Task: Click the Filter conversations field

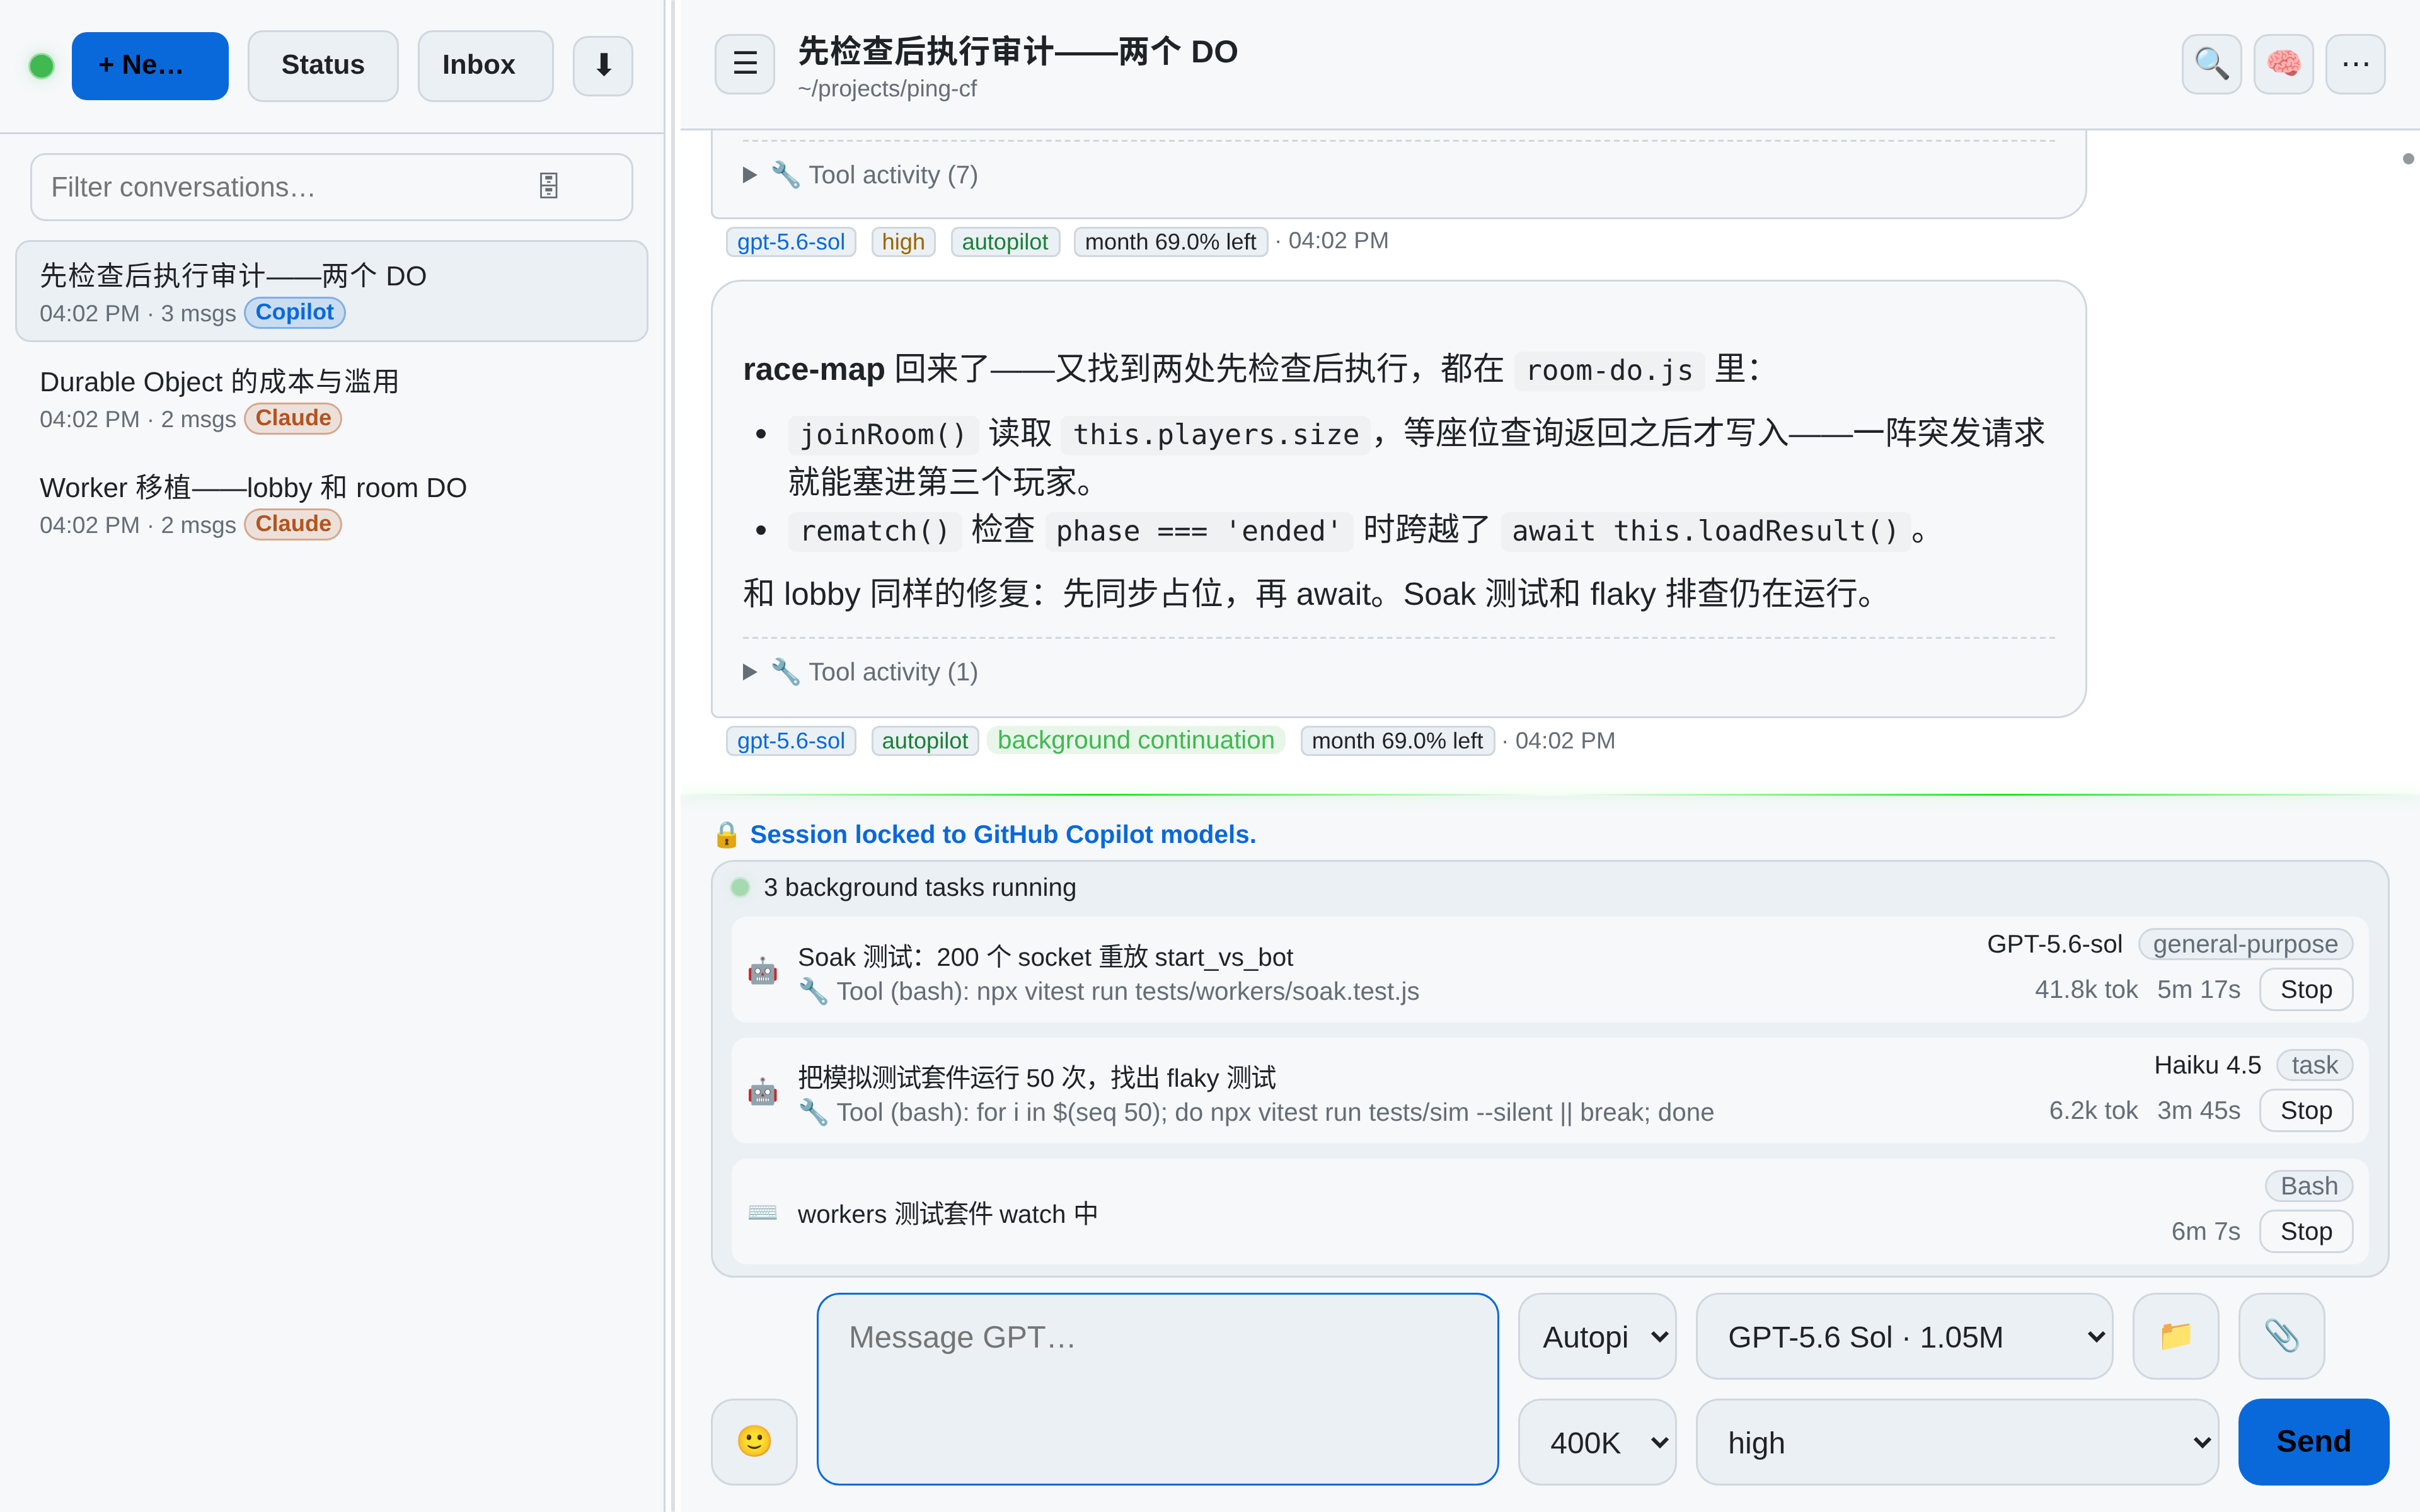Action: pyautogui.click(x=331, y=187)
